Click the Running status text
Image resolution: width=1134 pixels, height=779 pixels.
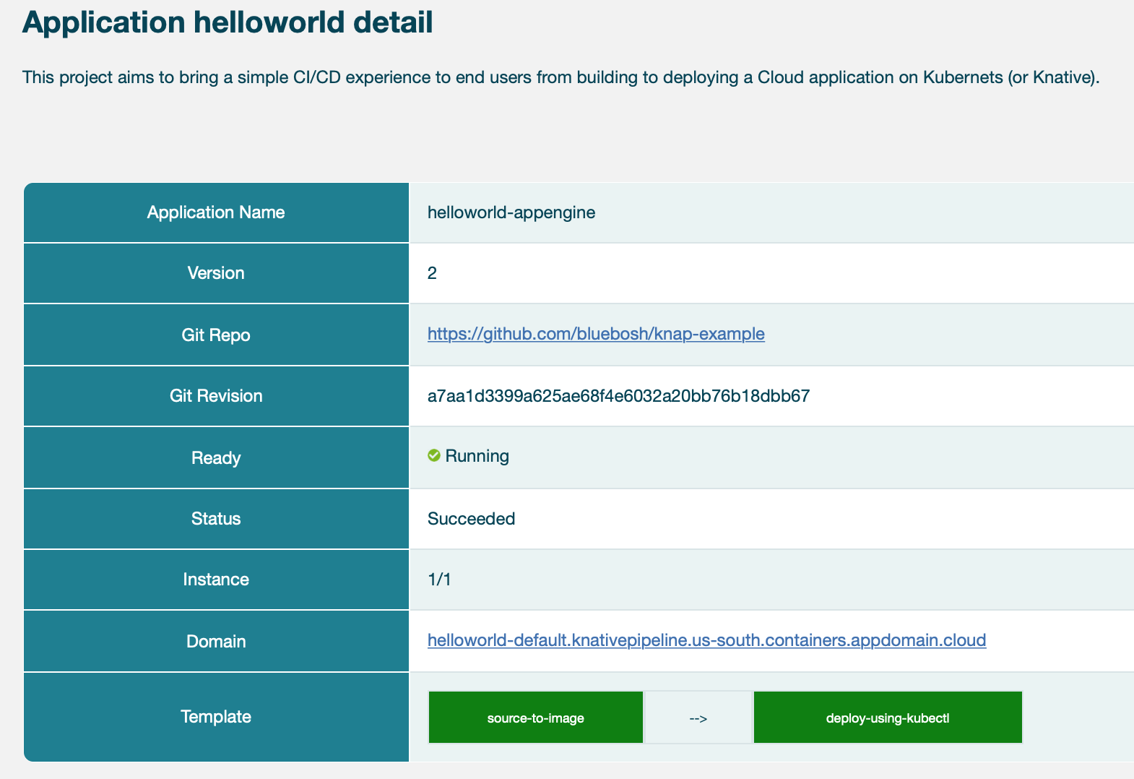tap(477, 456)
